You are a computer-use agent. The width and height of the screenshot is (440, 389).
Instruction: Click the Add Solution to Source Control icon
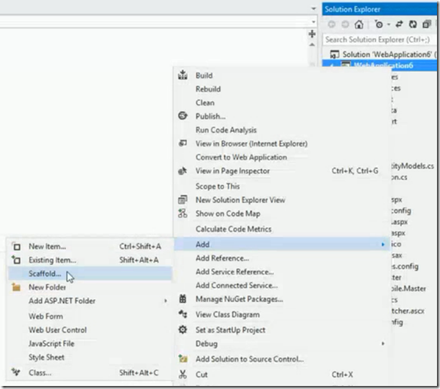(183, 358)
